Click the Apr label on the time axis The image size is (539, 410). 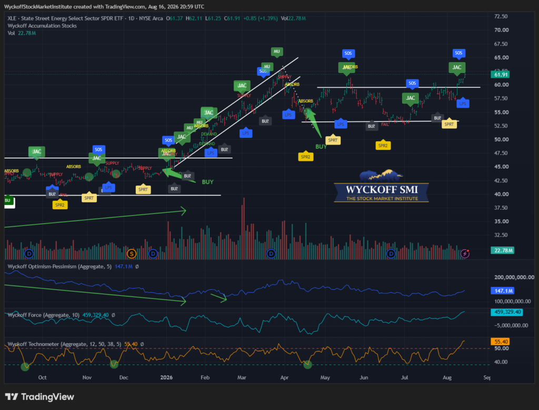[284, 377]
